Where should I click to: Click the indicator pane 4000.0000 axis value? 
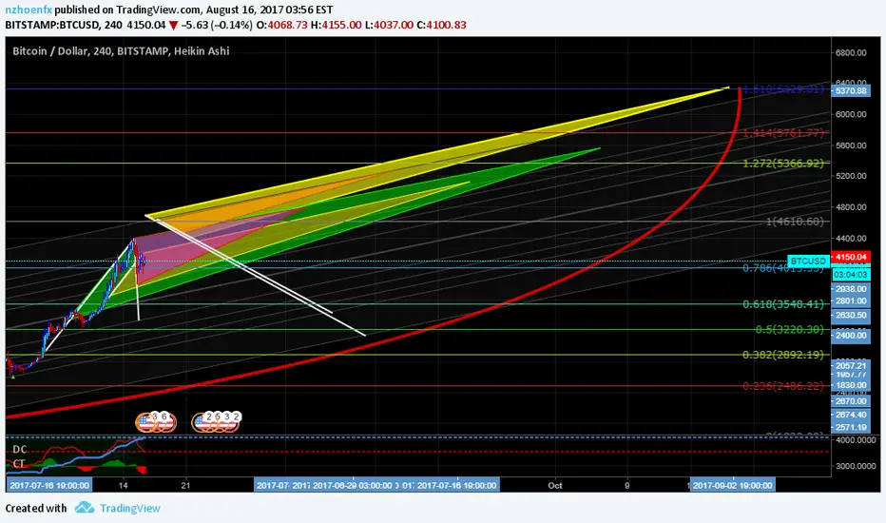coord(855,440)
